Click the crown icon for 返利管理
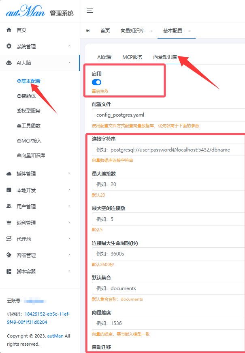Screen dimensions: 245x353 [9, 223]
